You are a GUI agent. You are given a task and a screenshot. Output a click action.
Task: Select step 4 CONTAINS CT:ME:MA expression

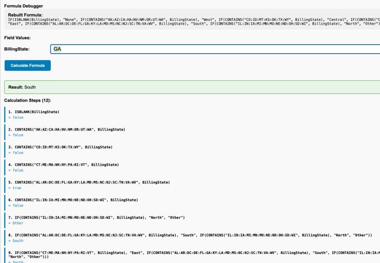tap(64, 165)
